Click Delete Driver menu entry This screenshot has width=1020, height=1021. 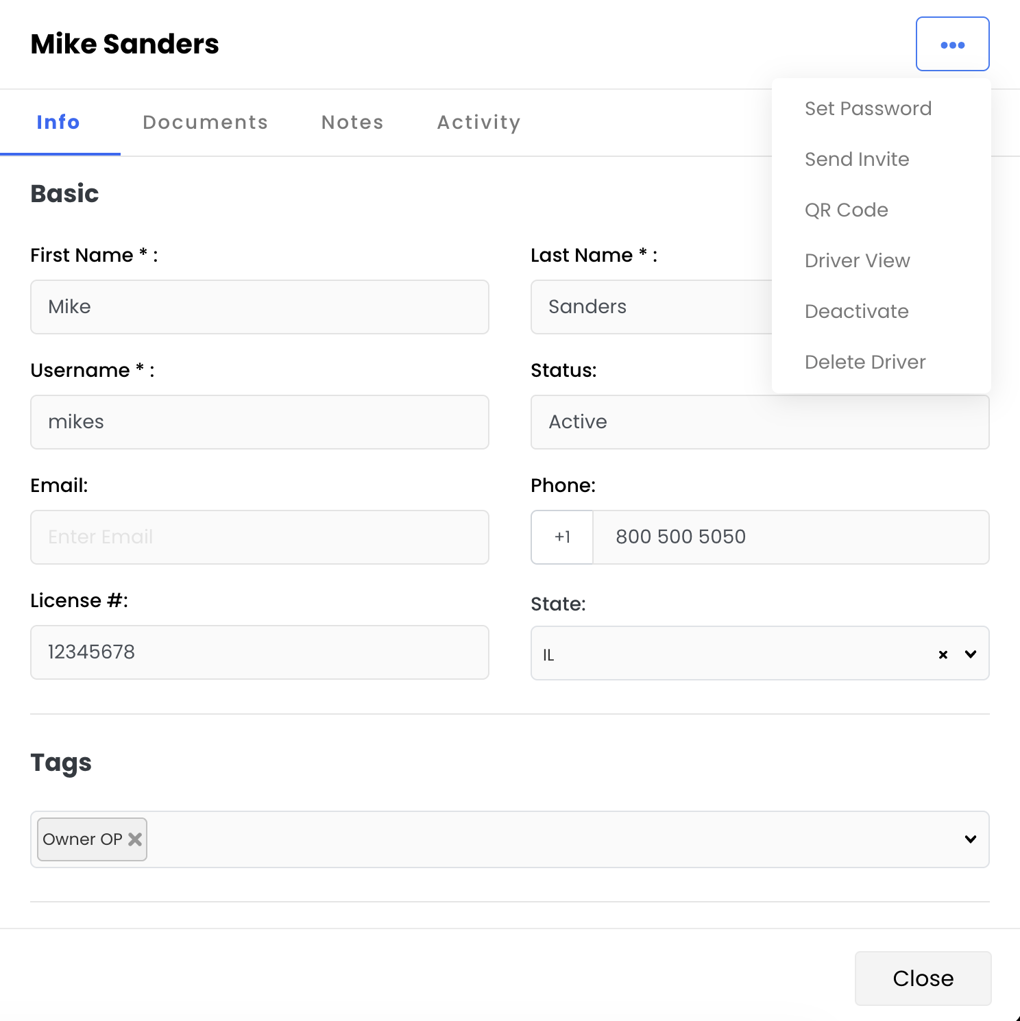click(x=865, y=362)
